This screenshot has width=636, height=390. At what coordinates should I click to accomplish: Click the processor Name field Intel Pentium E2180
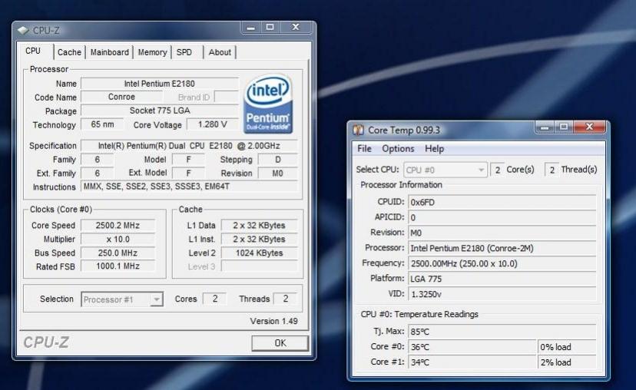pos(160,84)
